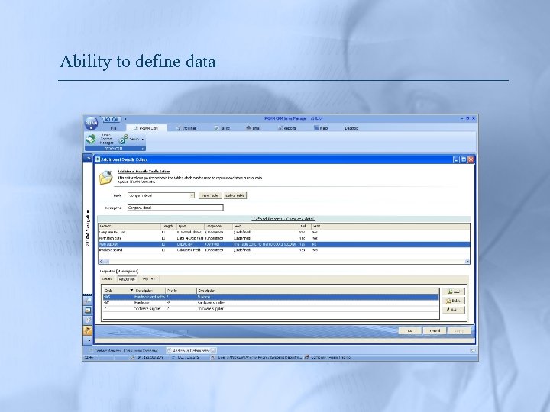
Task: Switch to Contact Manager document tab
Action: pyautogui.click(x=124, y=350)
